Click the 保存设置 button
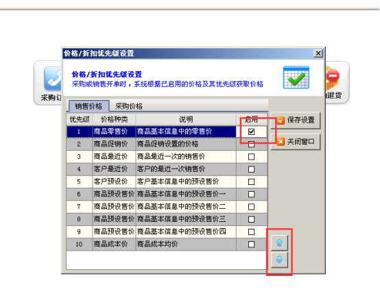 (x=296, y=121)
